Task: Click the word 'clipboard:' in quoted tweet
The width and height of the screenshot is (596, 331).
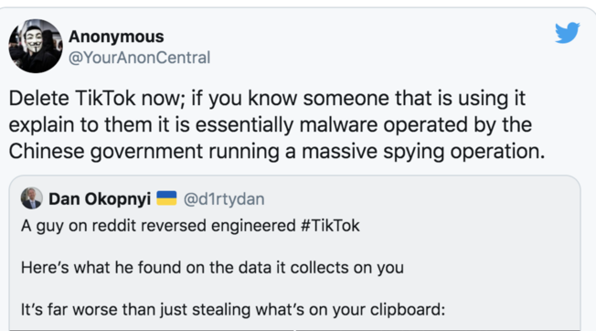Action: (x=408, y=309)
